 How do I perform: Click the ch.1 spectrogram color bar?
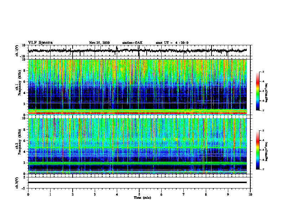[257, 91]
